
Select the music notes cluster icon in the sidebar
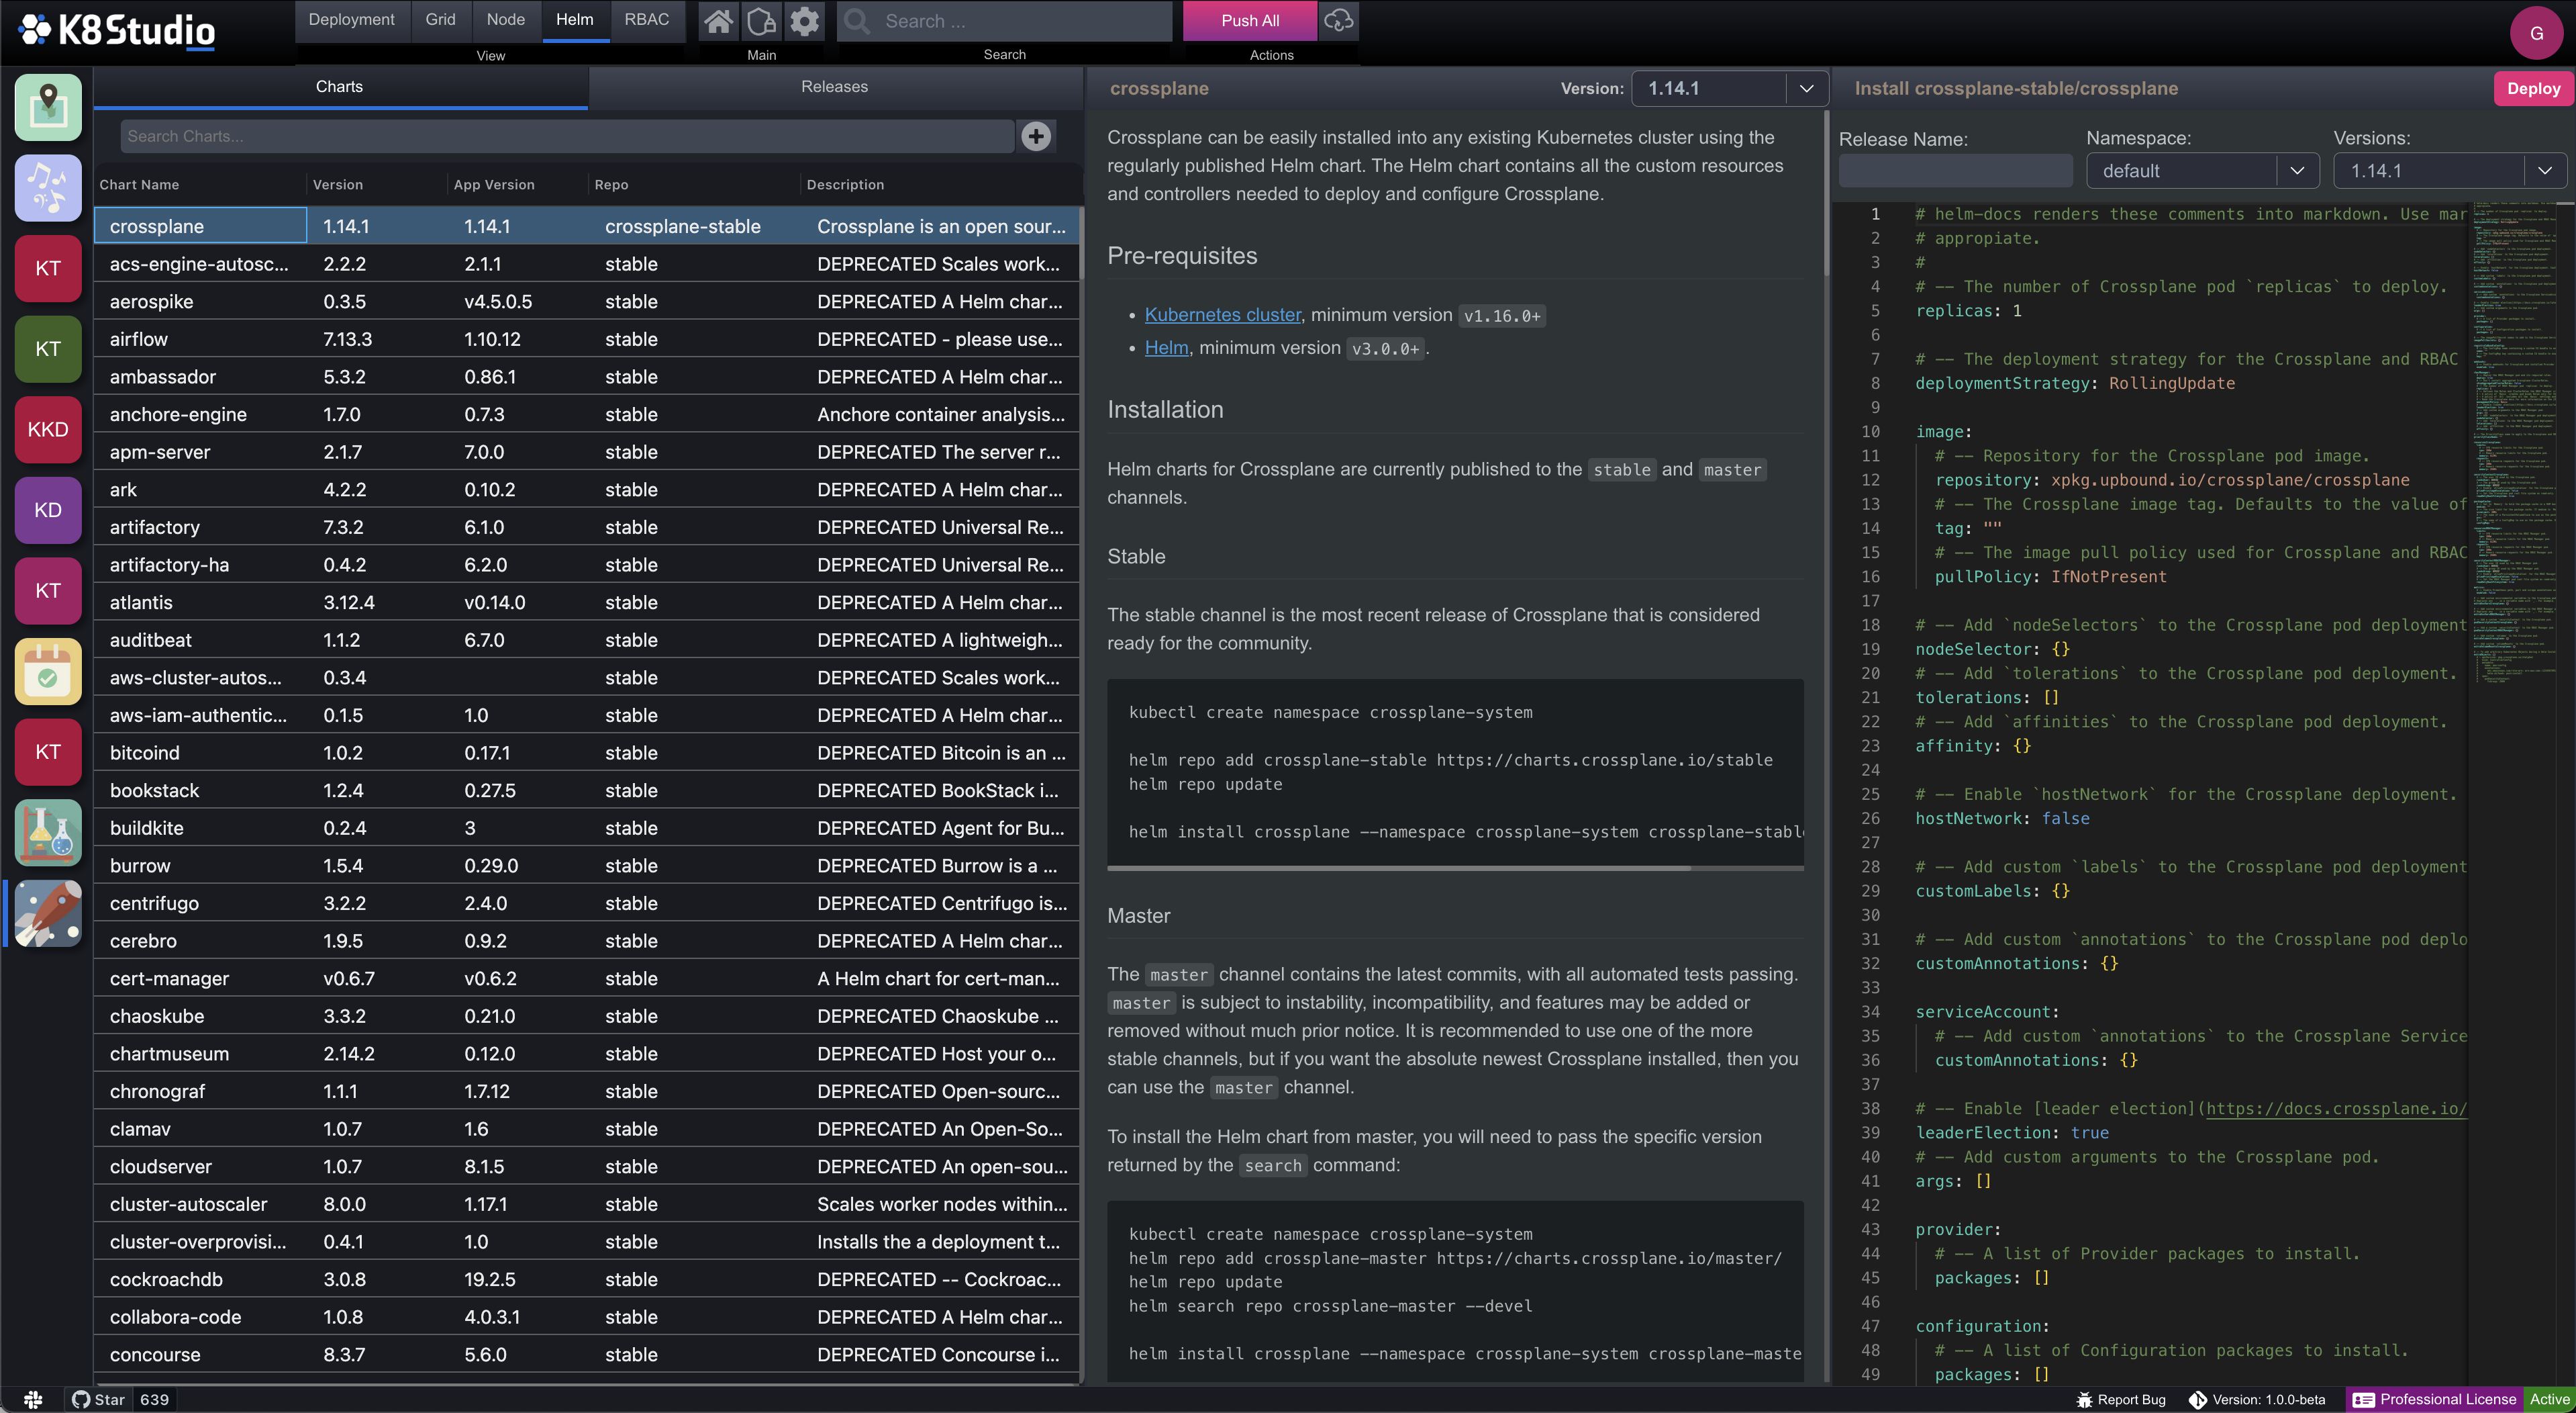(x=48, y=188)
